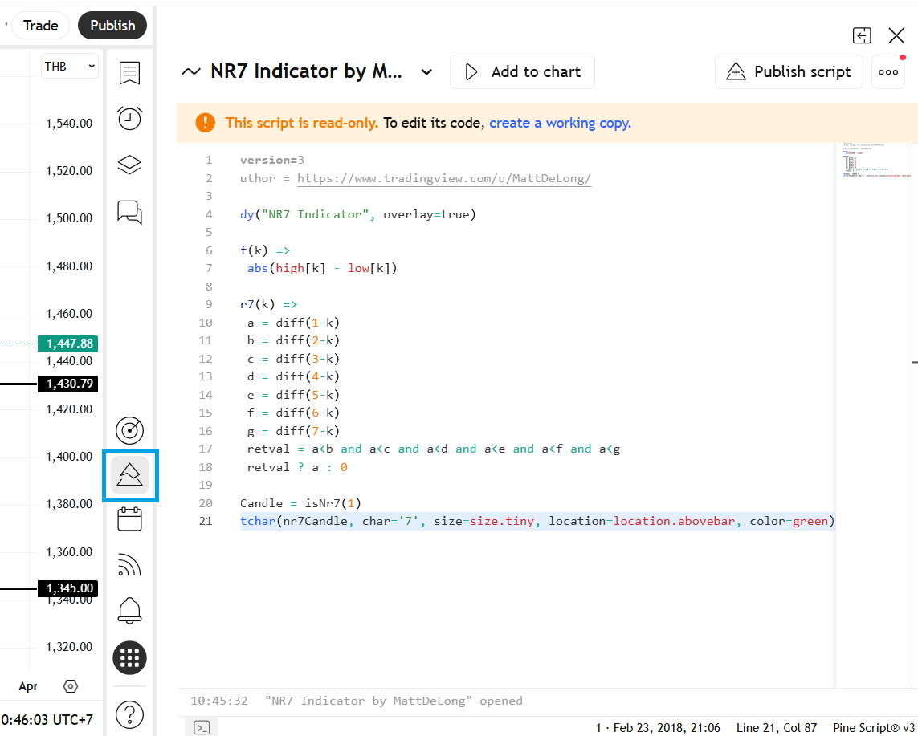The width and height of the screenshot is (918, 736).
Task: Open the Products grid icon
Action: 129,657
